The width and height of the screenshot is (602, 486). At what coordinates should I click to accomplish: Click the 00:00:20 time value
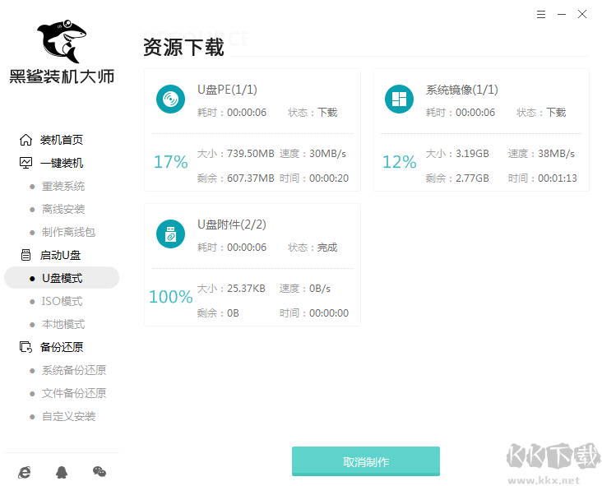(x=329, y=178)
